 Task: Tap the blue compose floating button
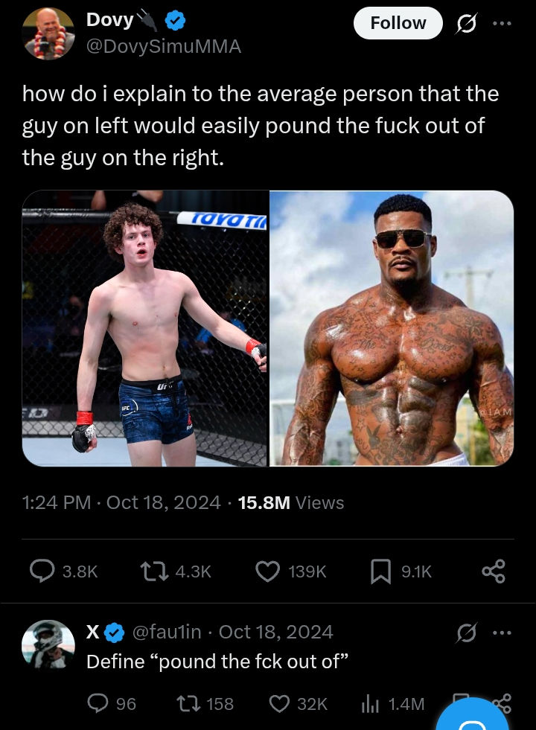(473, 717)
